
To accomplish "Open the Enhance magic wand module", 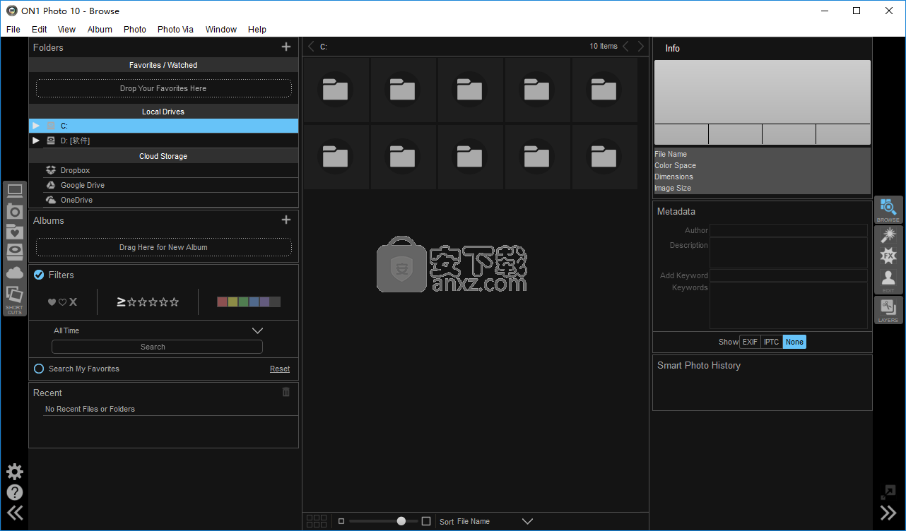I will point(888,235).
